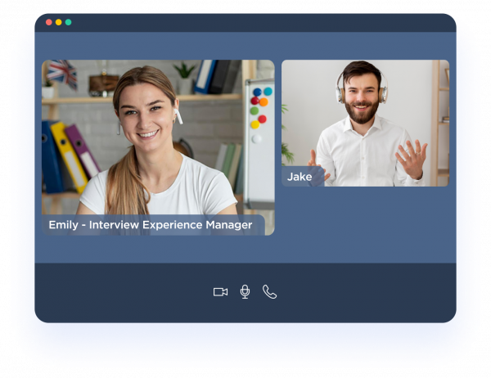This screenshot has height=378, width=491.
Task: Maximize window with the green dot
Action: click(69, 22)
